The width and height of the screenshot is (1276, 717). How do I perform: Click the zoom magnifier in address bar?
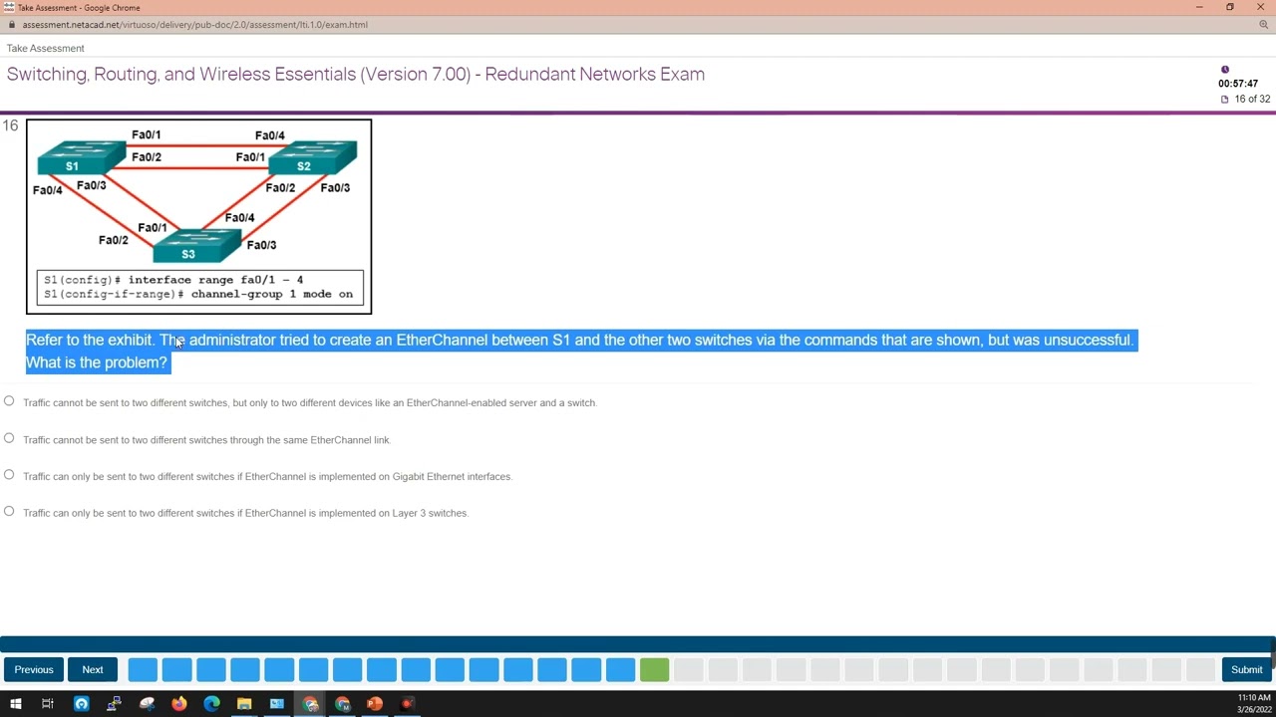1264,25
